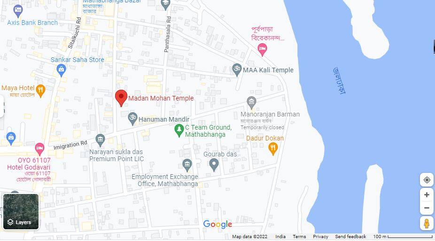
Task: Open the Layers satellite thumbnail
Action: [21, 211]
